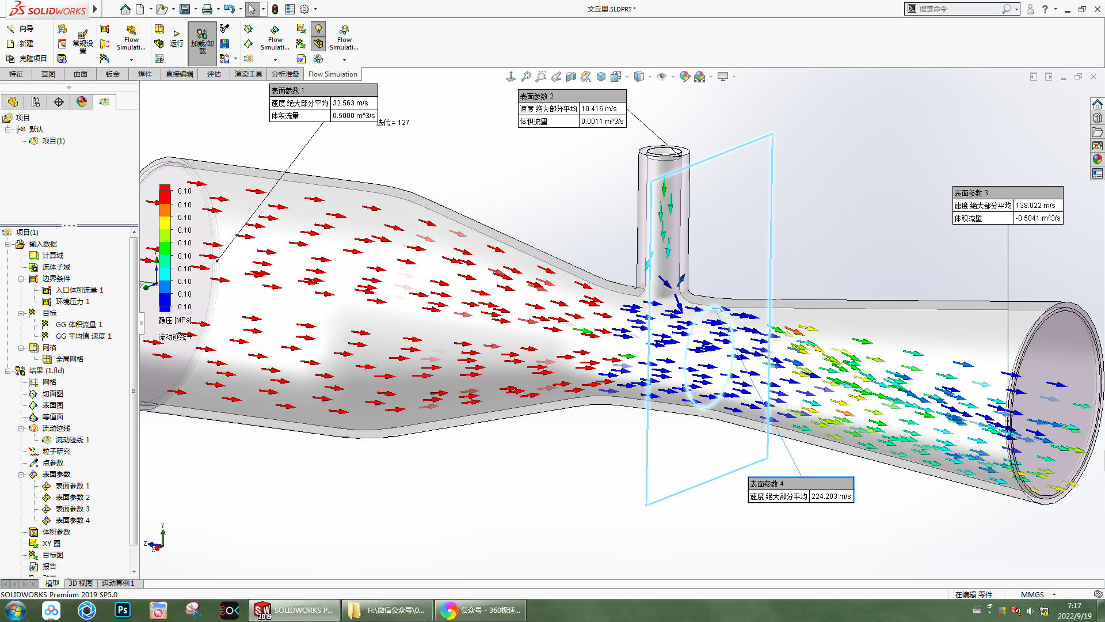
Task: Select the 切面图 cut plot item
Action: point(53,394)
